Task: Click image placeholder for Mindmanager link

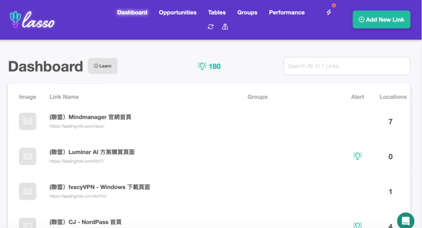Action: point(28,121)
